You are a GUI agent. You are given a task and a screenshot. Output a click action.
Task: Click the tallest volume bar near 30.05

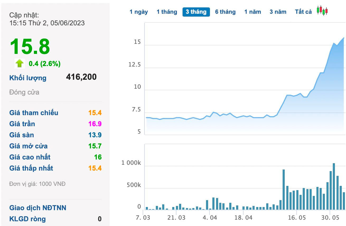pyautogui.click(x=334, y=186)
